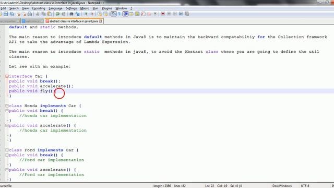The height and width of the screenshot is (188, 334).
Task: Click the Save file toolbar icon
Action: (6, 14)
